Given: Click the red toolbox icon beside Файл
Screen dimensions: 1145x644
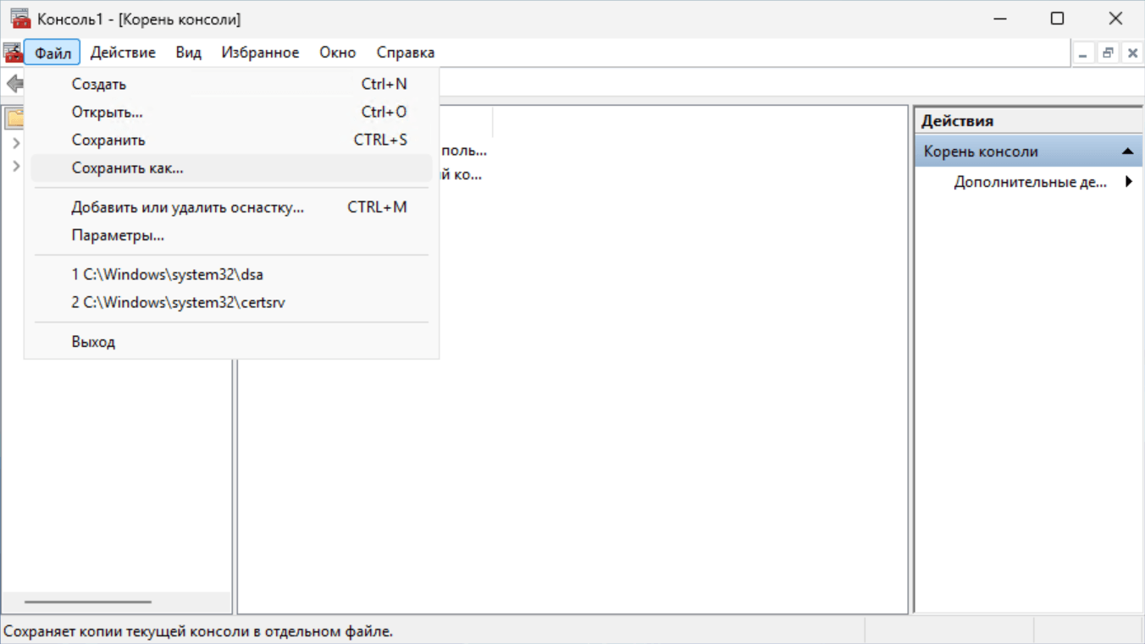Looking at the screenshot, I should [x=13, y=52].
